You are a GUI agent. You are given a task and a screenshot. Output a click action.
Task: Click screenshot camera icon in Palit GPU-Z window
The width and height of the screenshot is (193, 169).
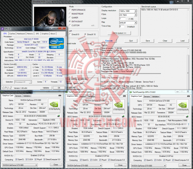click(x=188, y=96)
